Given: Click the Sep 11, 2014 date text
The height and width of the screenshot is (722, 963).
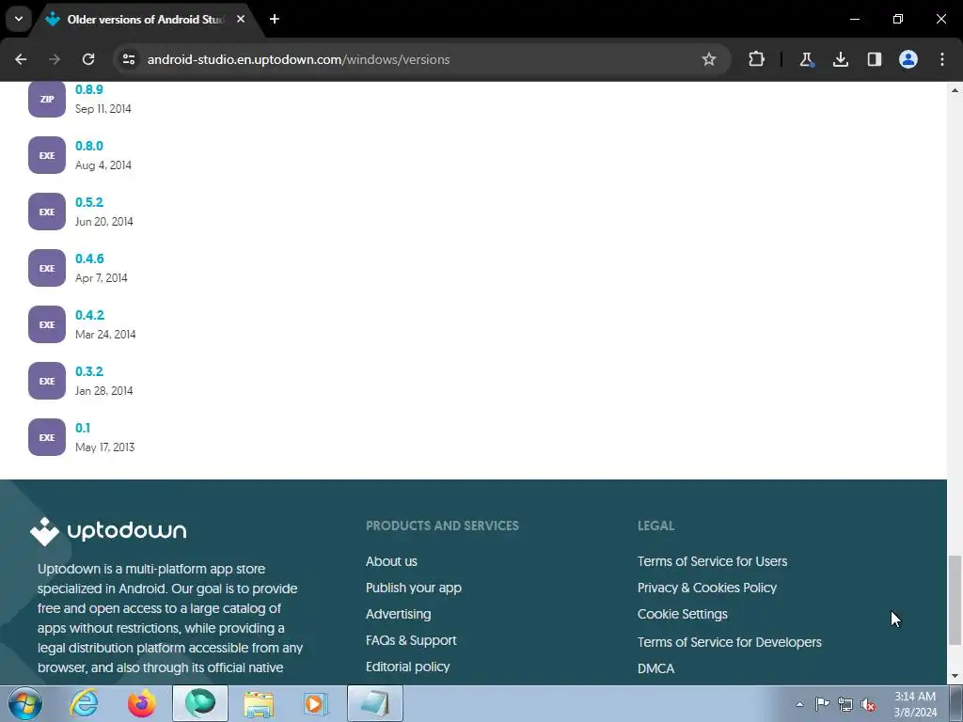Looking at the screenshot, I should [x=103, y=109].
